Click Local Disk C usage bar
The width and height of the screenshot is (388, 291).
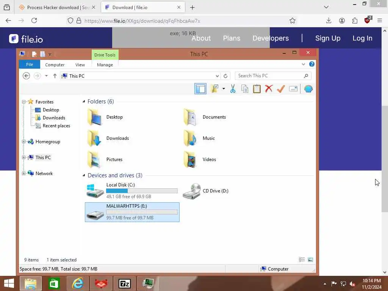[x=142, y=191]
